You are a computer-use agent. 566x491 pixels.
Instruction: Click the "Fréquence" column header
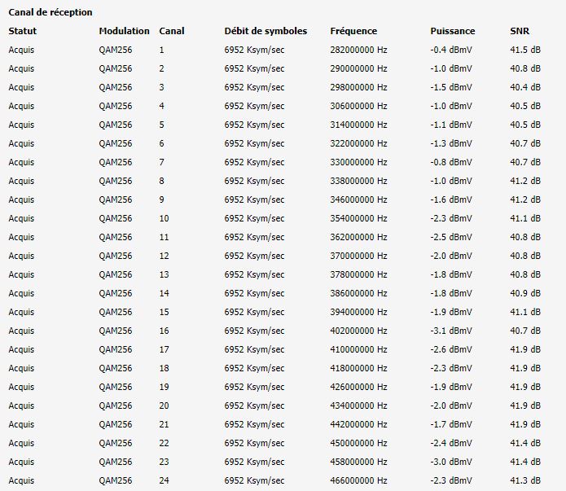(353, 31)
